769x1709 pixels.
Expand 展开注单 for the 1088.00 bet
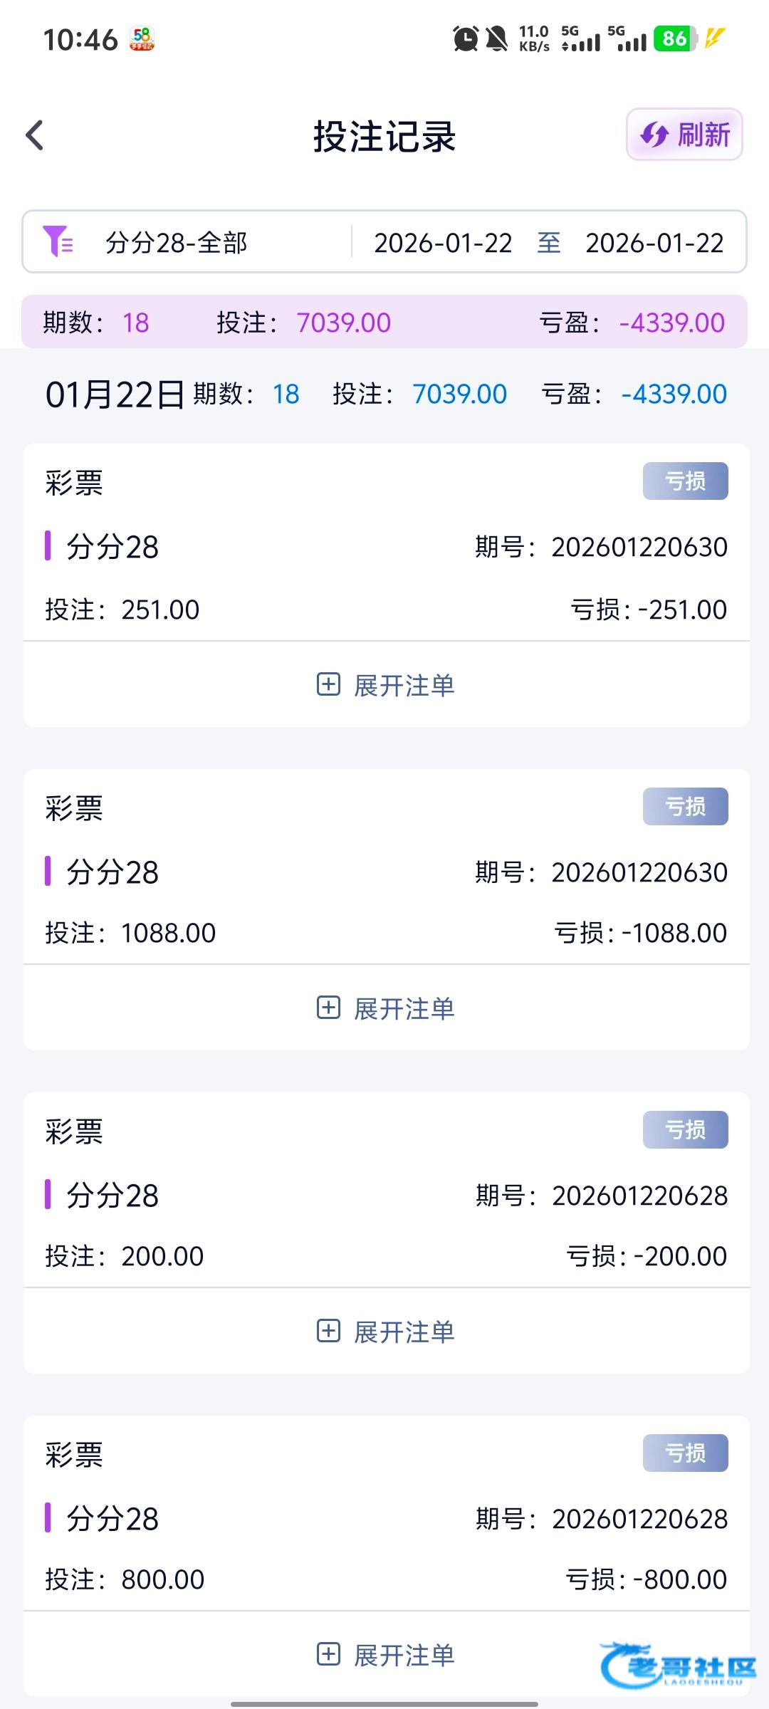(386, 1008)
